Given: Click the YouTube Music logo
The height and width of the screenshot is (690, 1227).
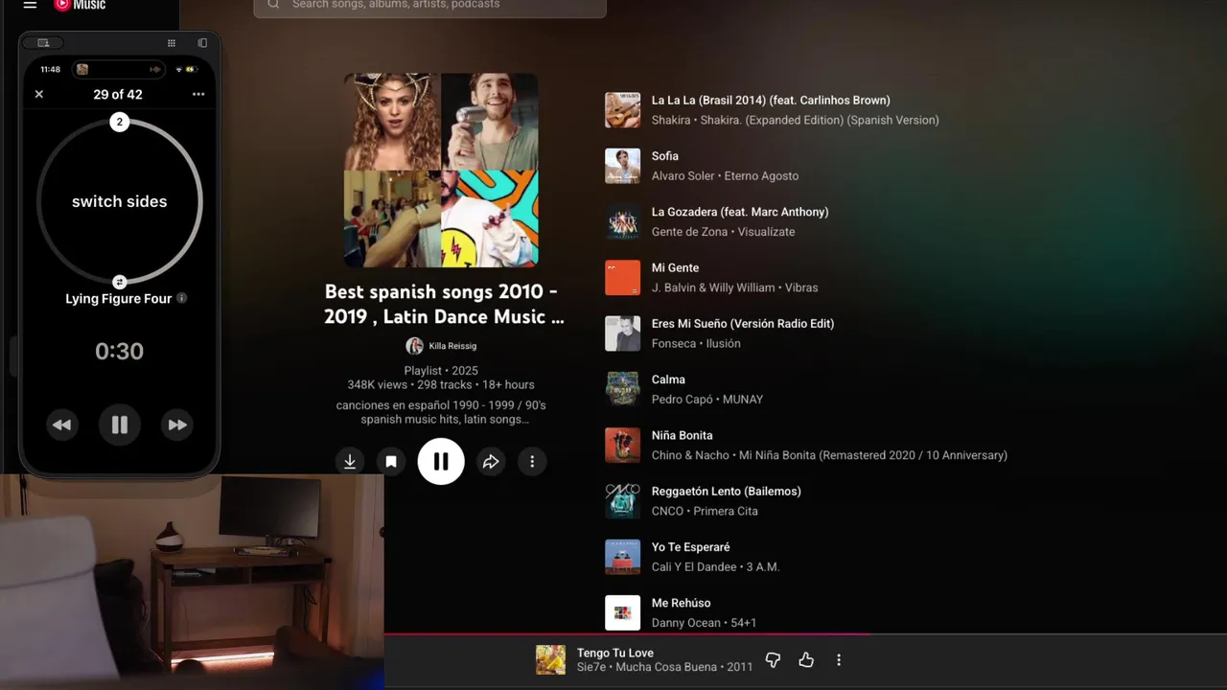Looking at the screenshot, I should pos(80,5).
